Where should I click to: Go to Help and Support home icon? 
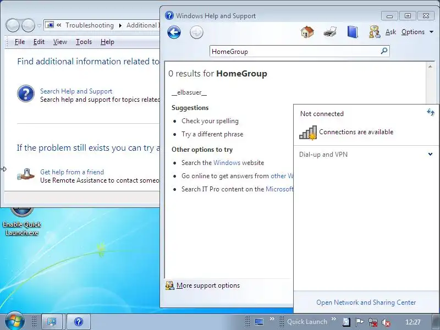(307, 32)
